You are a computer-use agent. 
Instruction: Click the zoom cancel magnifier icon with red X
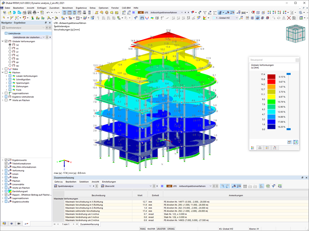tap(253, 13)
